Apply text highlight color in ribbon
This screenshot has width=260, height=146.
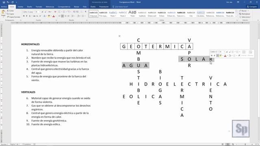click(x=49, y=16)
